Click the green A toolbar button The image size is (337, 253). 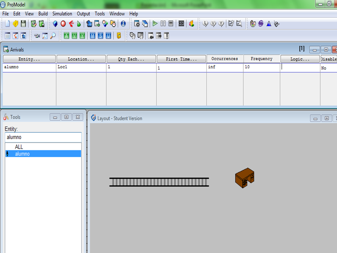[x=67, y=36]
